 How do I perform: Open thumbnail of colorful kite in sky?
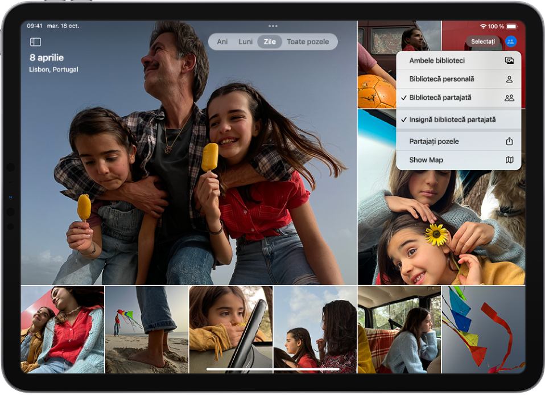click(x=484, y=330)
